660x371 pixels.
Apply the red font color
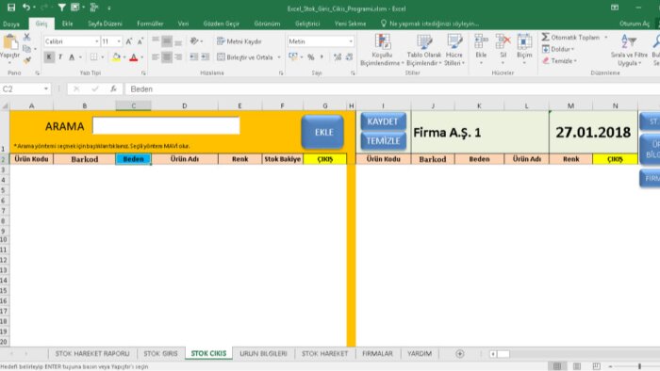click(134, 57)
